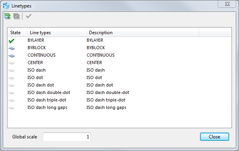
Task: Click the blue state icon for BYBLOCK
Action: [11, 48]
